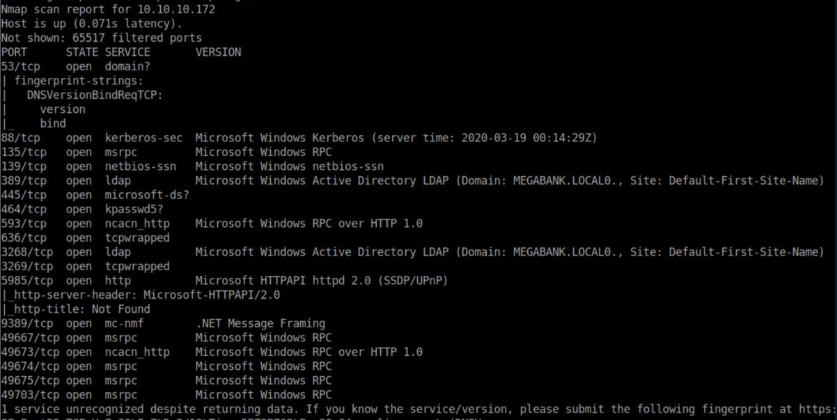Click the "Not shown: 65517 filtered ports" line
Image resolution: width=837 pixels, height=420 pixels.
tap(101, 38)
